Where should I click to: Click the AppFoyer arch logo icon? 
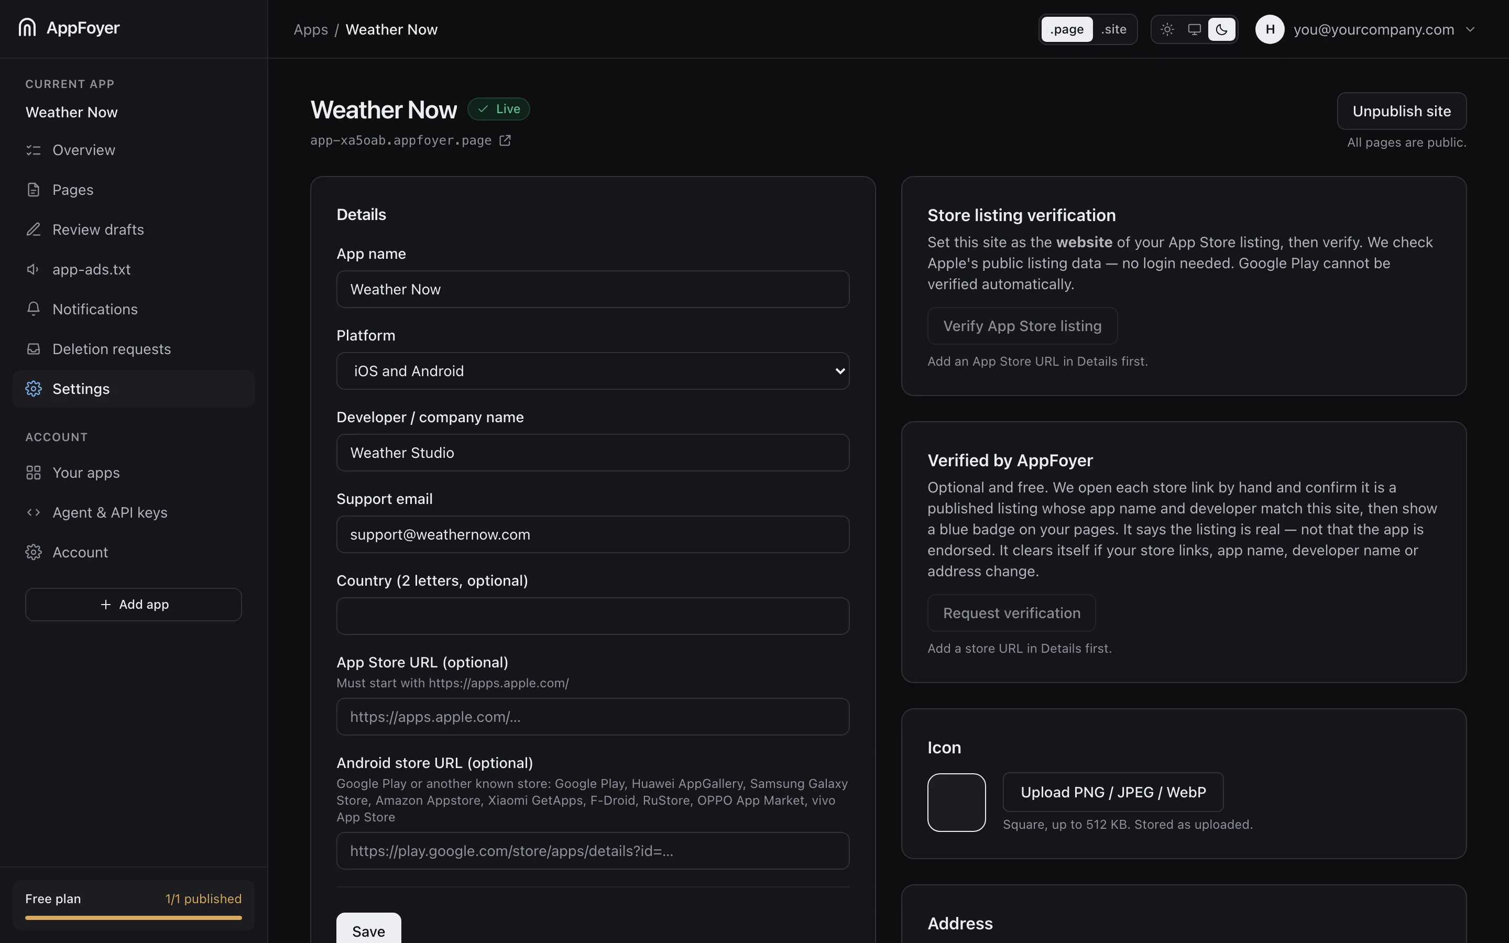pyautogui.click(x=27, y=27)
